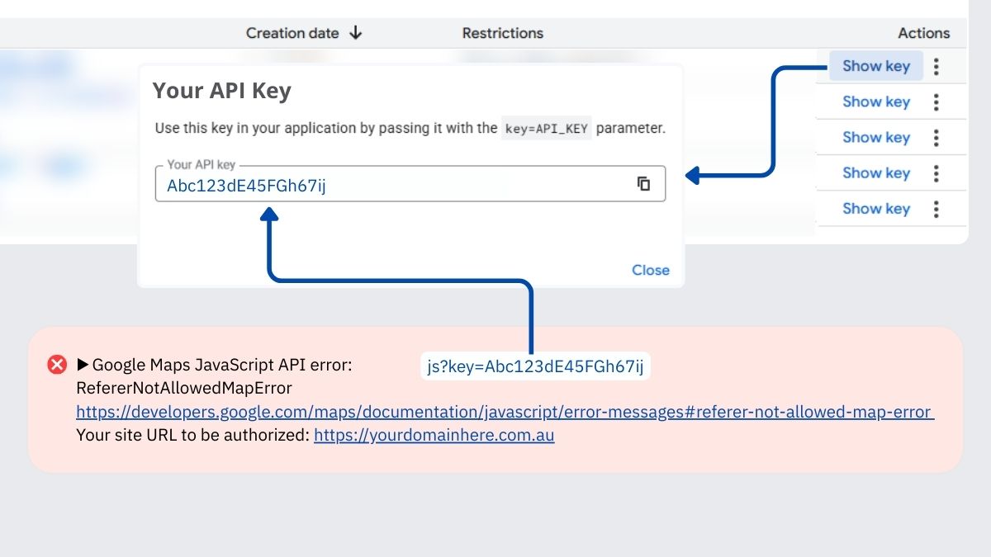The image size is (991, 557).
Task: Open the referer-not-allowed error documentation link
Action: pos(504,412)
